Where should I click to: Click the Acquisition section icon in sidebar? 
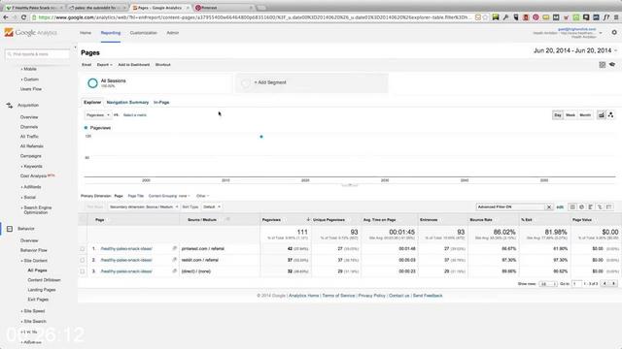click(x=10, y=106)
